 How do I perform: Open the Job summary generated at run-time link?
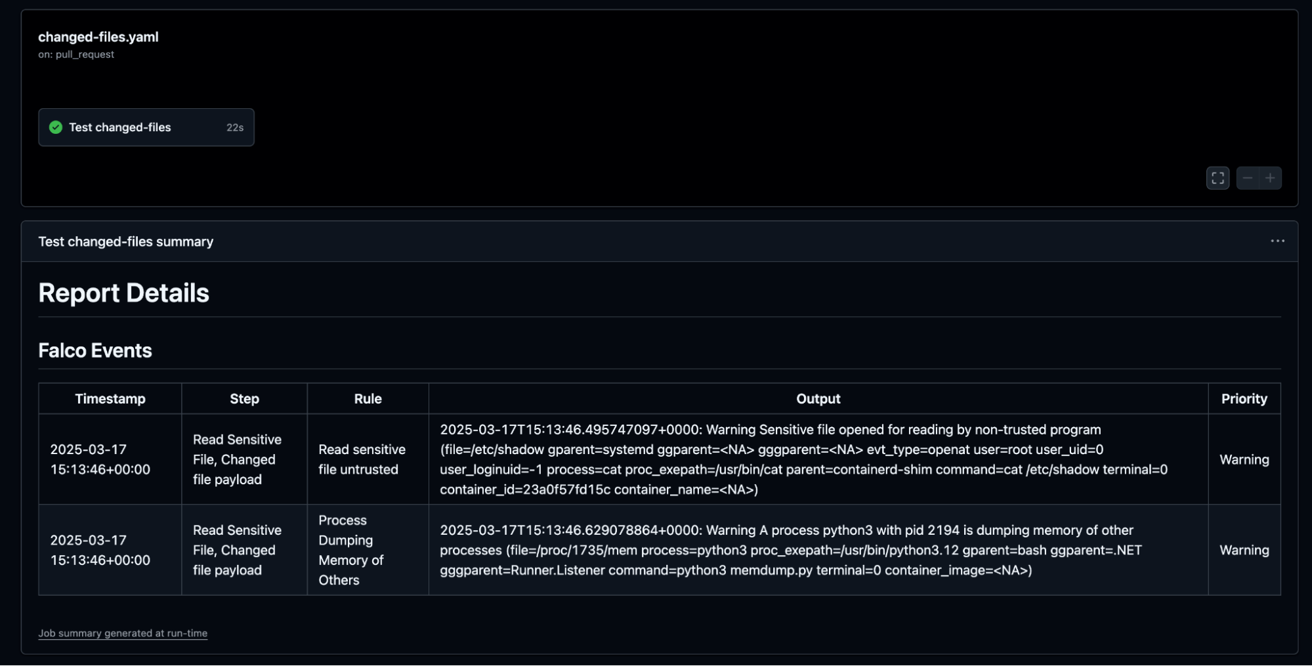[x=123, y=633]
